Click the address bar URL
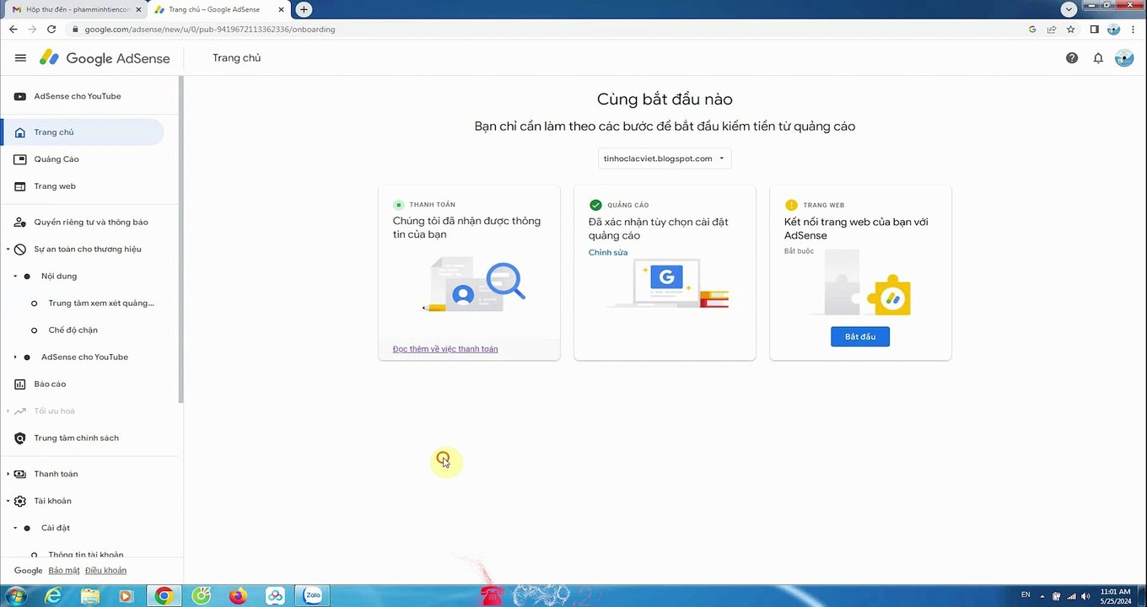This screenshot has width=1147, height=607. 210,29
